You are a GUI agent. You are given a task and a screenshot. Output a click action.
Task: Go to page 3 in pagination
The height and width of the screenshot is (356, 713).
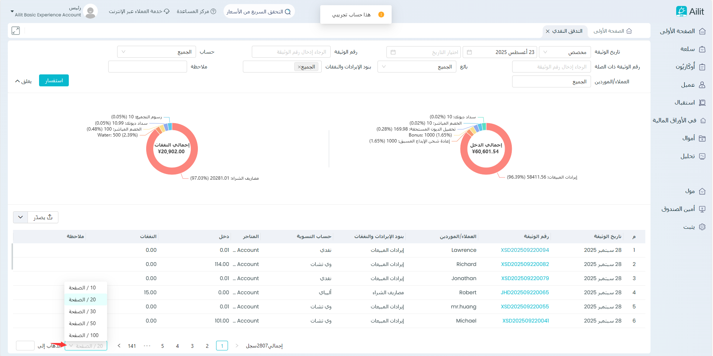tap(192, 346)
